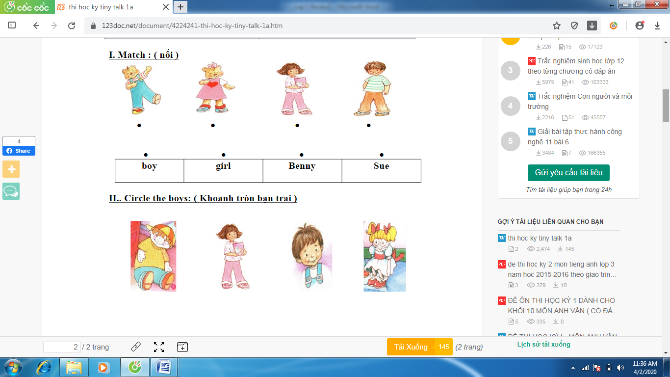670x377 pixels.
Task: Click the yellow plus sidebar button
Action: [11, 169]
